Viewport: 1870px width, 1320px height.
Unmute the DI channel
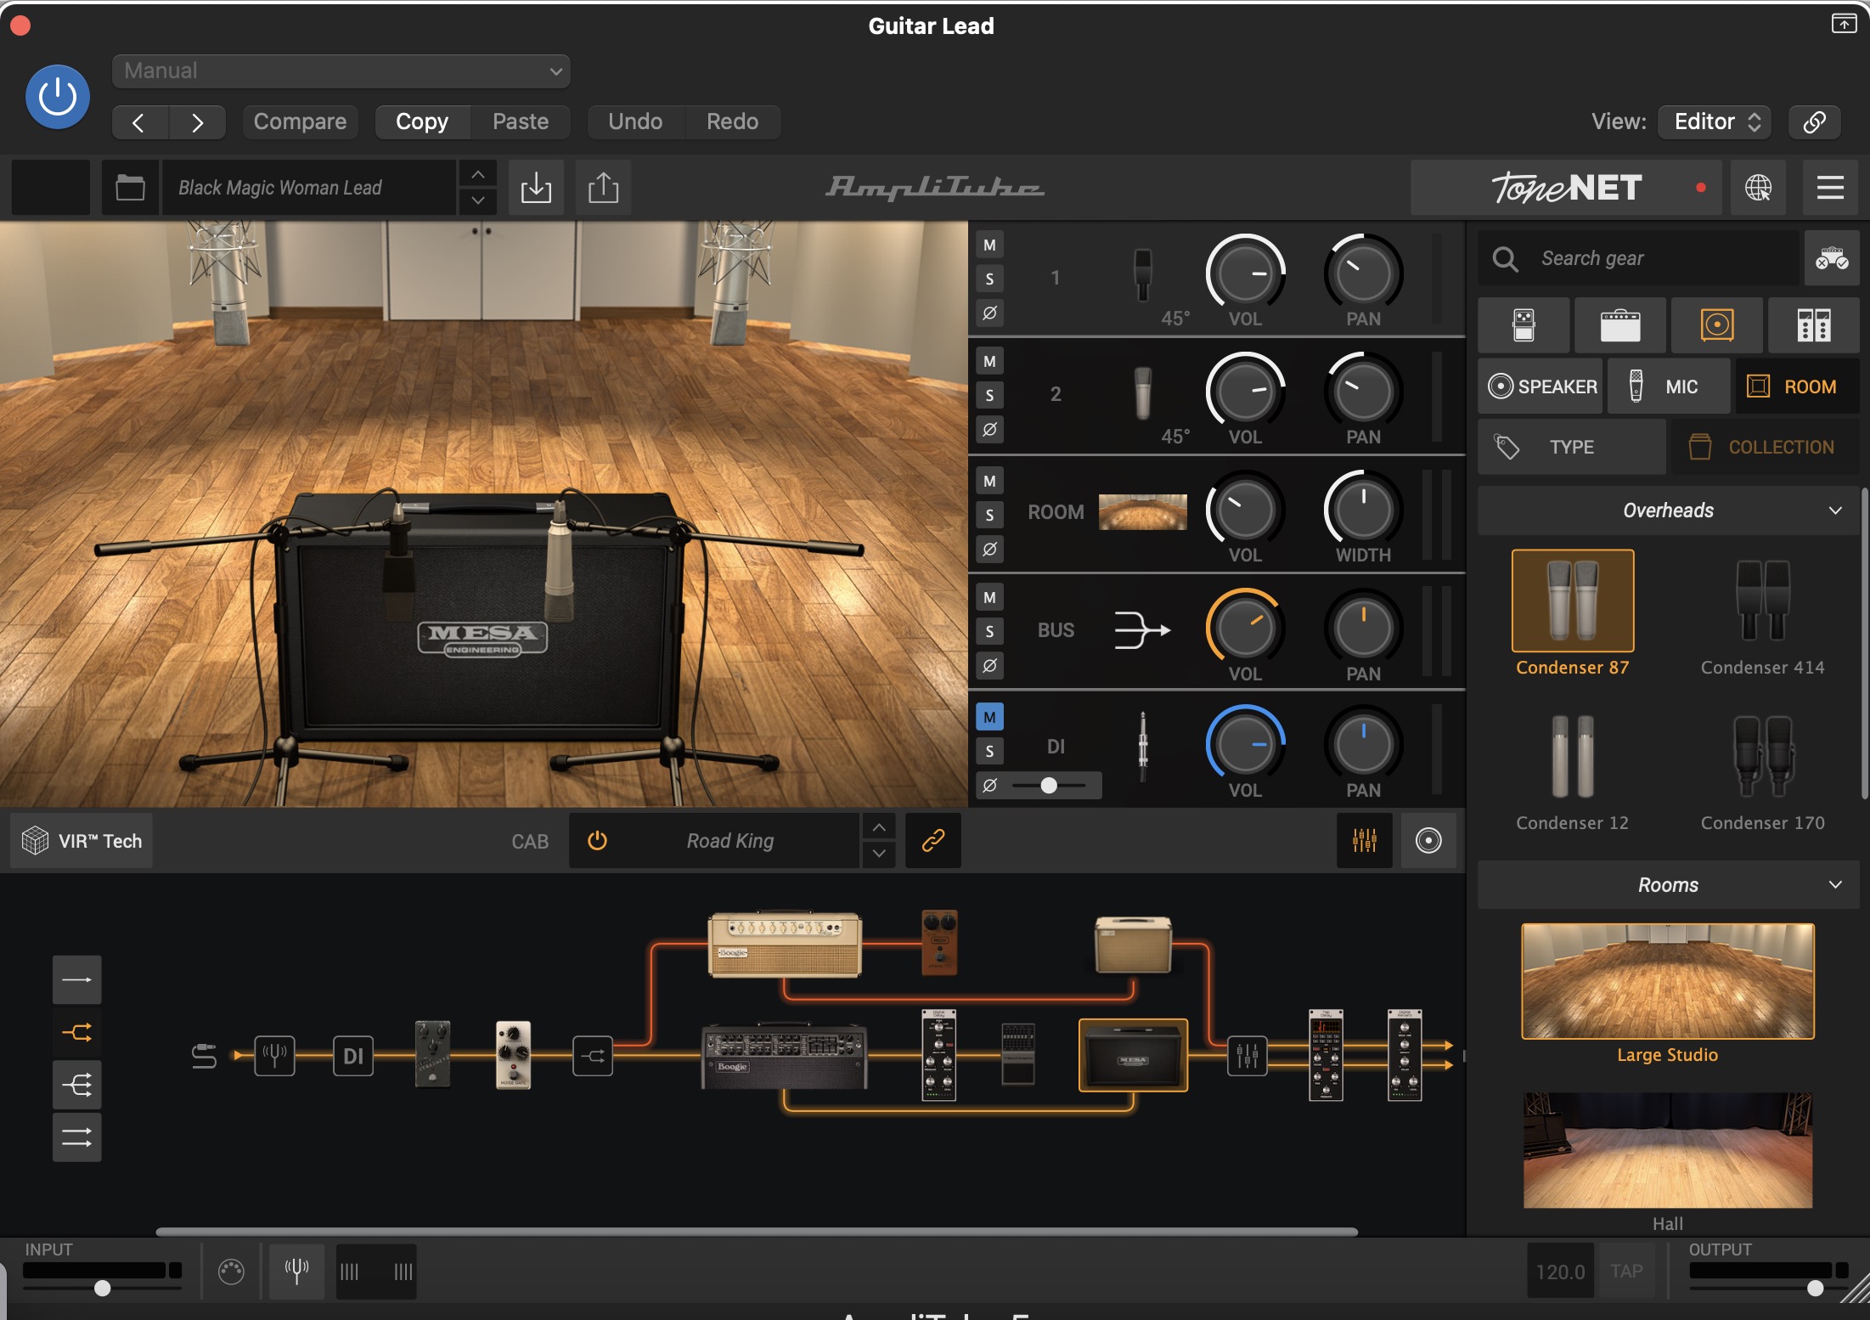989,717
